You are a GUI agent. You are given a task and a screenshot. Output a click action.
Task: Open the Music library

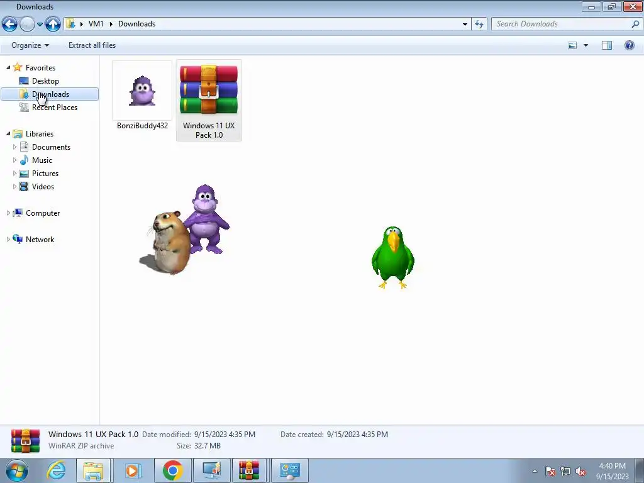coord(42,160)
